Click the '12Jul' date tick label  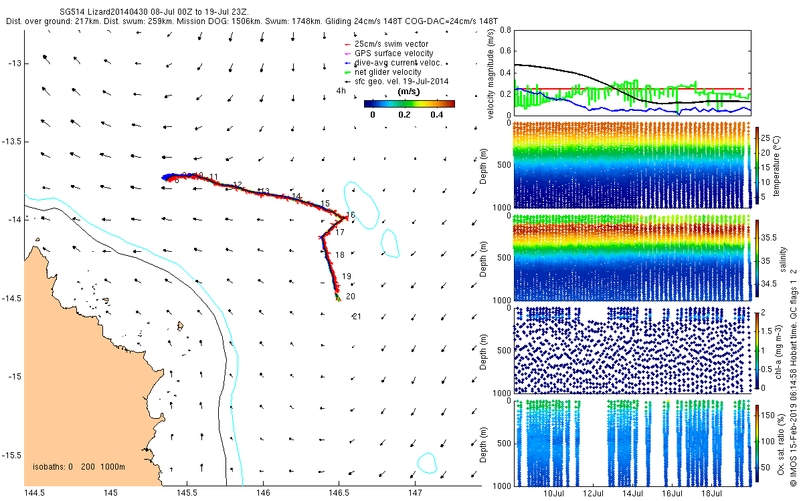[594, 494]
